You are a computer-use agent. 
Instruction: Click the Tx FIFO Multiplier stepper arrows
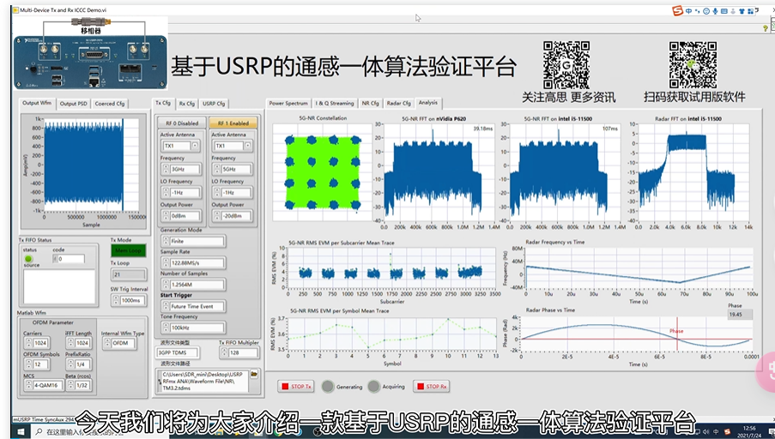[x=224, y=352]
